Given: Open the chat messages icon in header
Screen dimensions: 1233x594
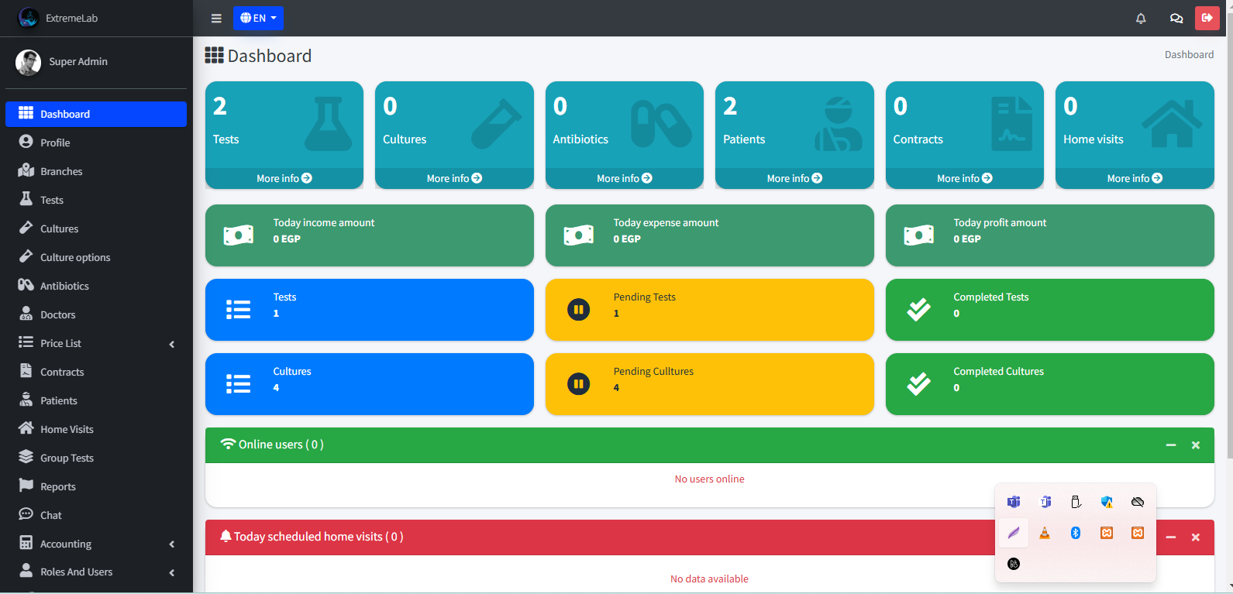Looking at the screenshot, I should click(1176, 19).
